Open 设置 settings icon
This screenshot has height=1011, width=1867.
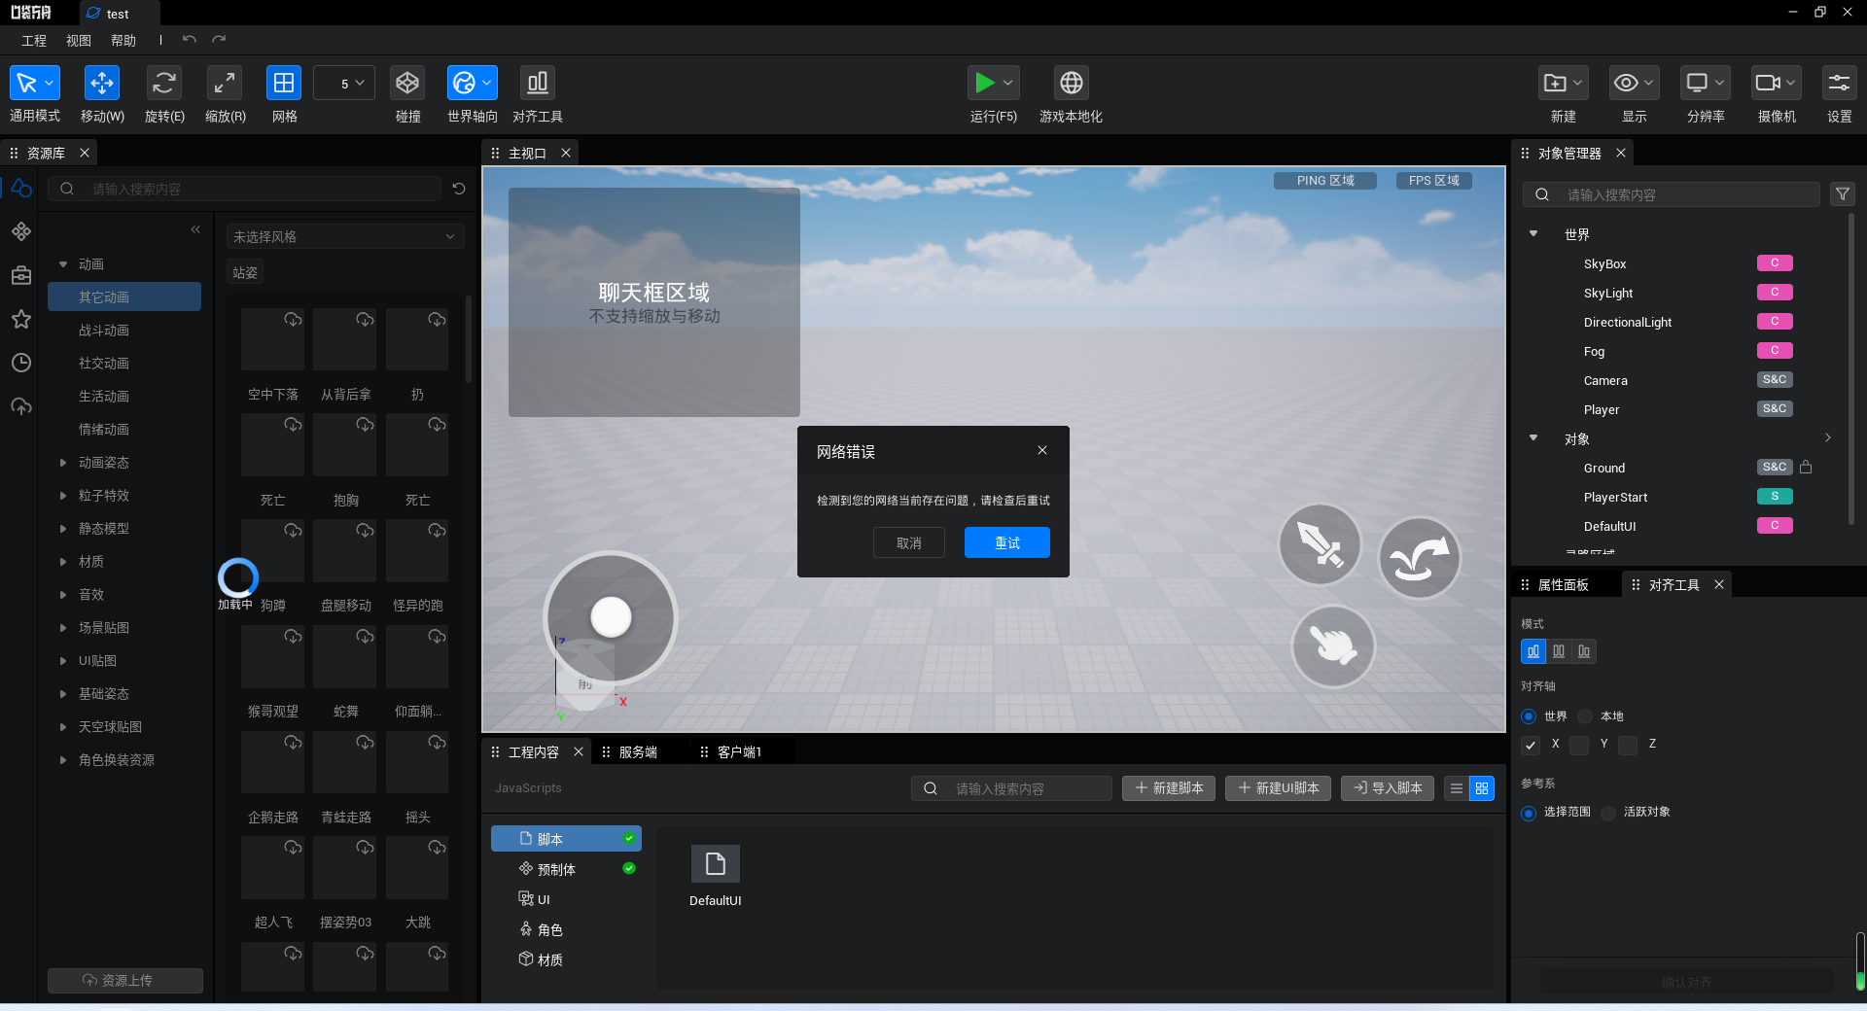point(1839,84)
